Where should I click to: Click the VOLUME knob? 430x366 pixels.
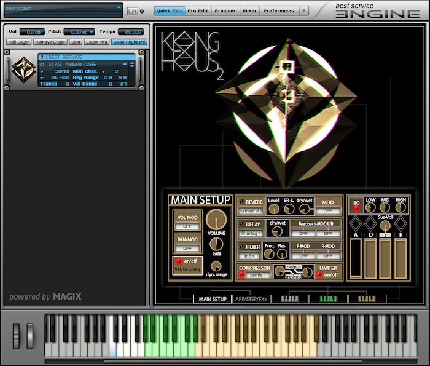(216, 220)
